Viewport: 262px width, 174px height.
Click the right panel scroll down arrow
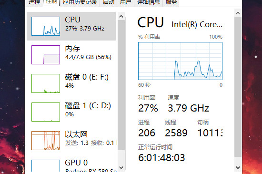[238, 167]
